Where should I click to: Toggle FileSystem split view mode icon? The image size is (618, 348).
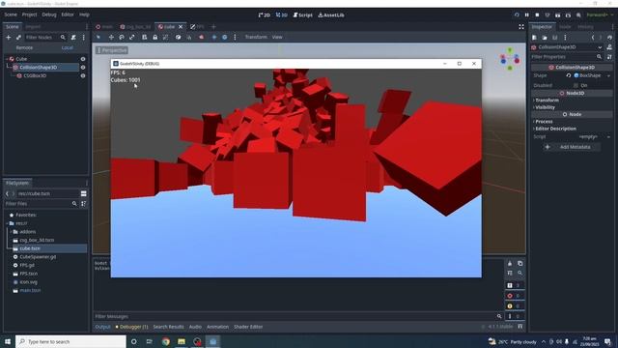point(84,193)
